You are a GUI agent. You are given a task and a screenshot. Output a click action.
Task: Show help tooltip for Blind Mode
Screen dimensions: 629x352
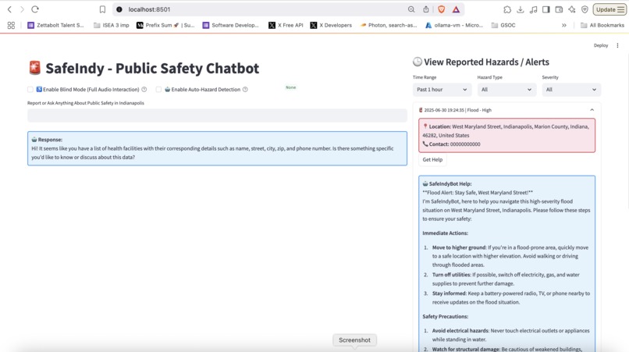144,90
